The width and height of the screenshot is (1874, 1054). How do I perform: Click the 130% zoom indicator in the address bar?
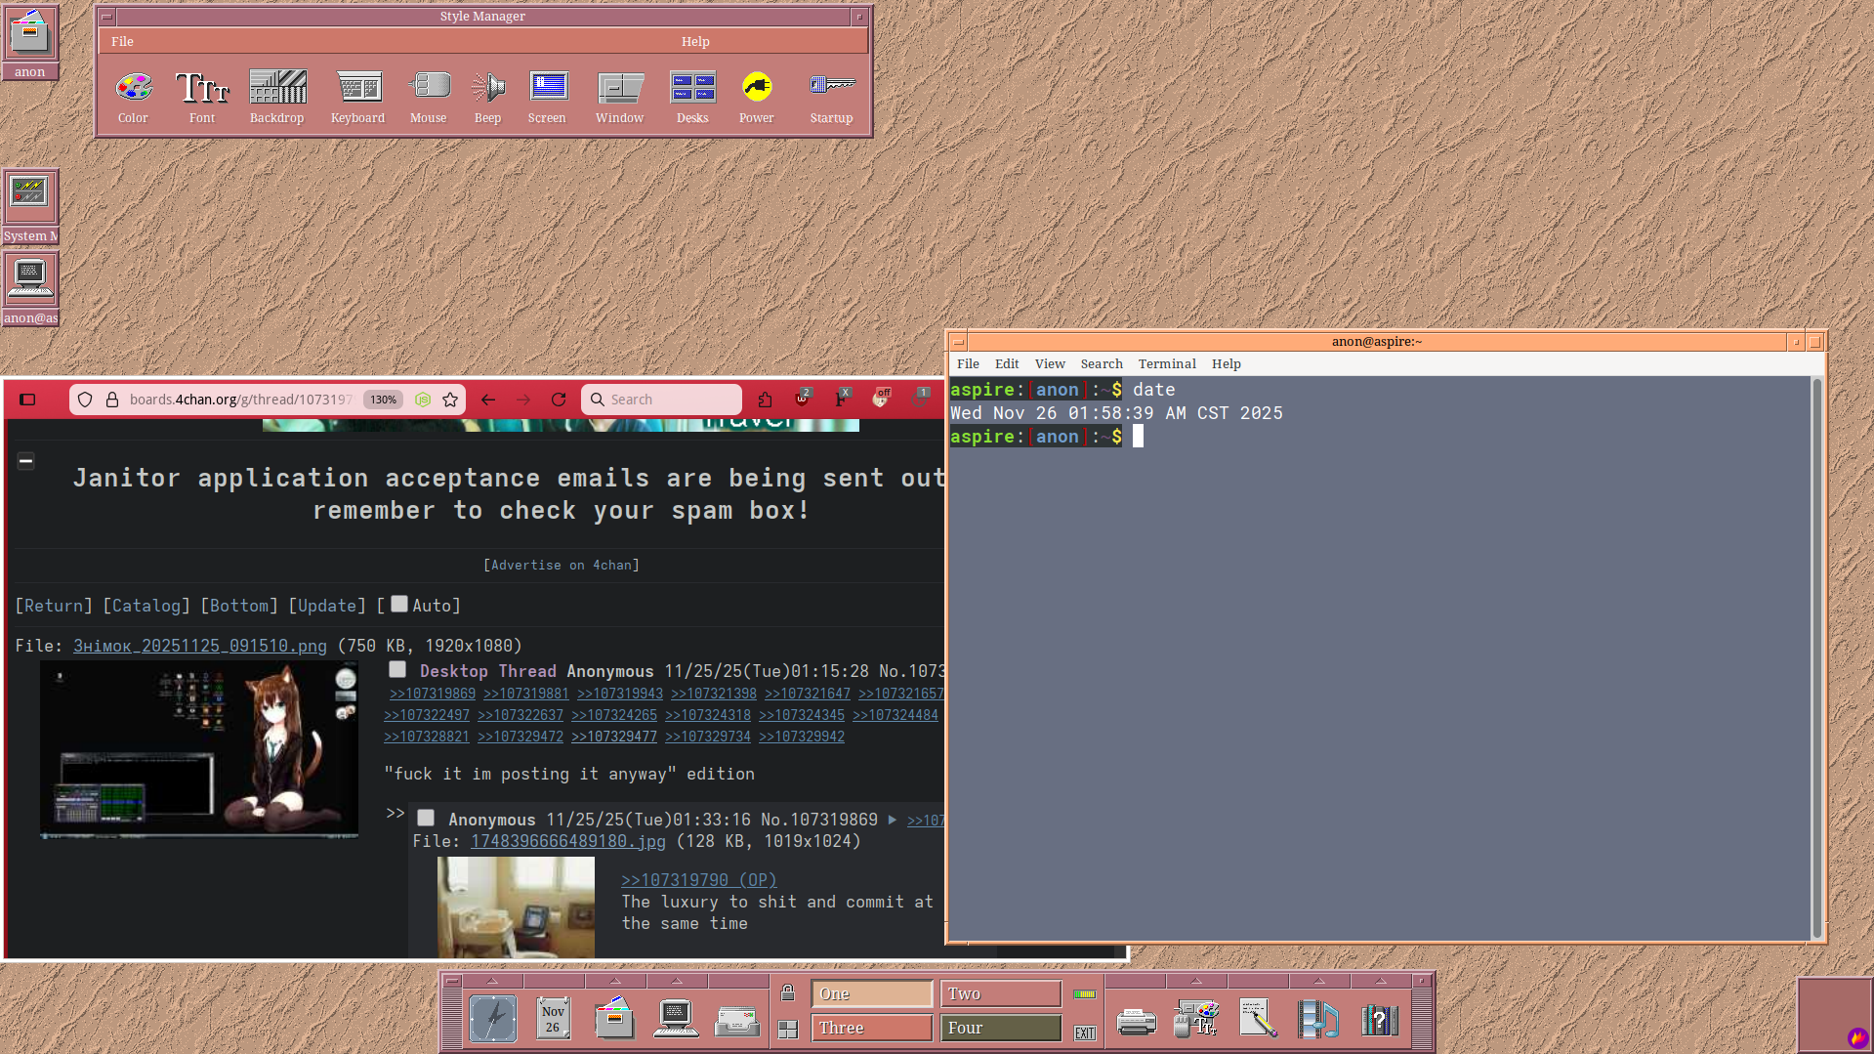pyautogui.click(x=383, y=400)
